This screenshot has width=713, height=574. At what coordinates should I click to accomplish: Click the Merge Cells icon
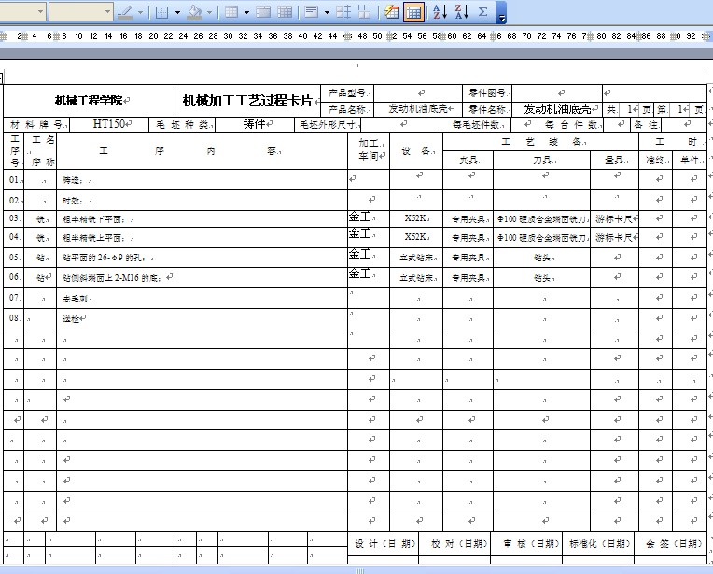coord(263,12)
